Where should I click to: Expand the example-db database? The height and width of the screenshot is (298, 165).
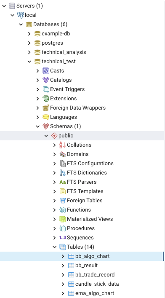coord(29,34)
